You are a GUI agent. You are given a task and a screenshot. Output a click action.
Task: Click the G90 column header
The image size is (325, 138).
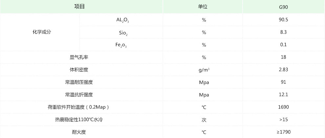pyautogui.click(x=284, y=7)
